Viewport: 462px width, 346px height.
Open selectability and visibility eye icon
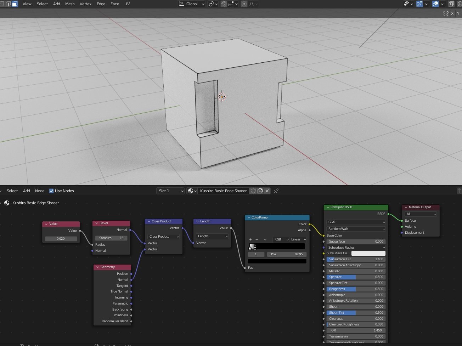click(x=408, y=4)
